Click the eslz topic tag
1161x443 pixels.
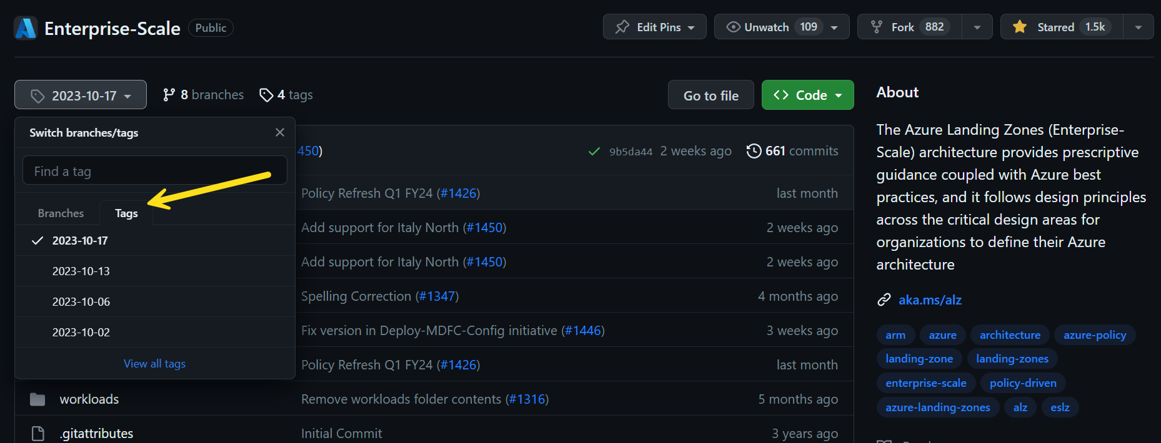coord(1060,407)
